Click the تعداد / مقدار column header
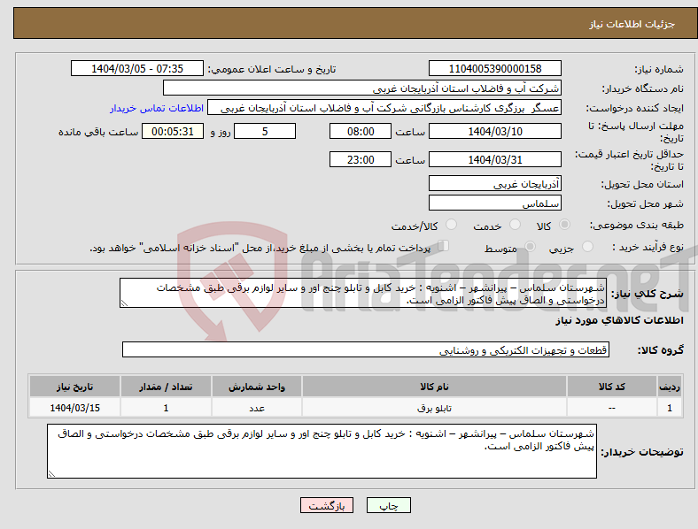Viewport: 698px width, 529px height. point(166,387)
